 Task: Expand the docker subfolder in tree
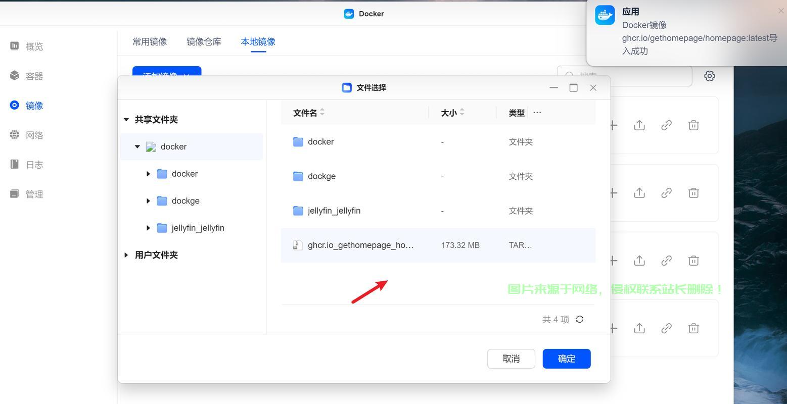pyautogui.click(x=148, y=174)
